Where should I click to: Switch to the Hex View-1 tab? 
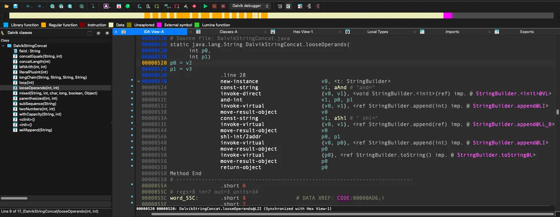pyautogui.click(x=303, y=32)
